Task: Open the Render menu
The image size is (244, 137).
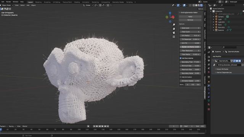Action: click(8, 2)
